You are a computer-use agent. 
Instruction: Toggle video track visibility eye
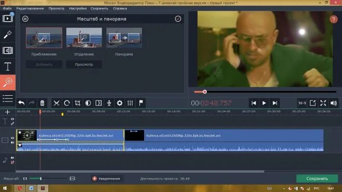(12, 138)
